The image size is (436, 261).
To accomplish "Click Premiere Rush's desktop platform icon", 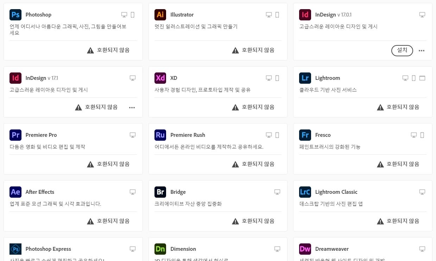I will [269, 135].
